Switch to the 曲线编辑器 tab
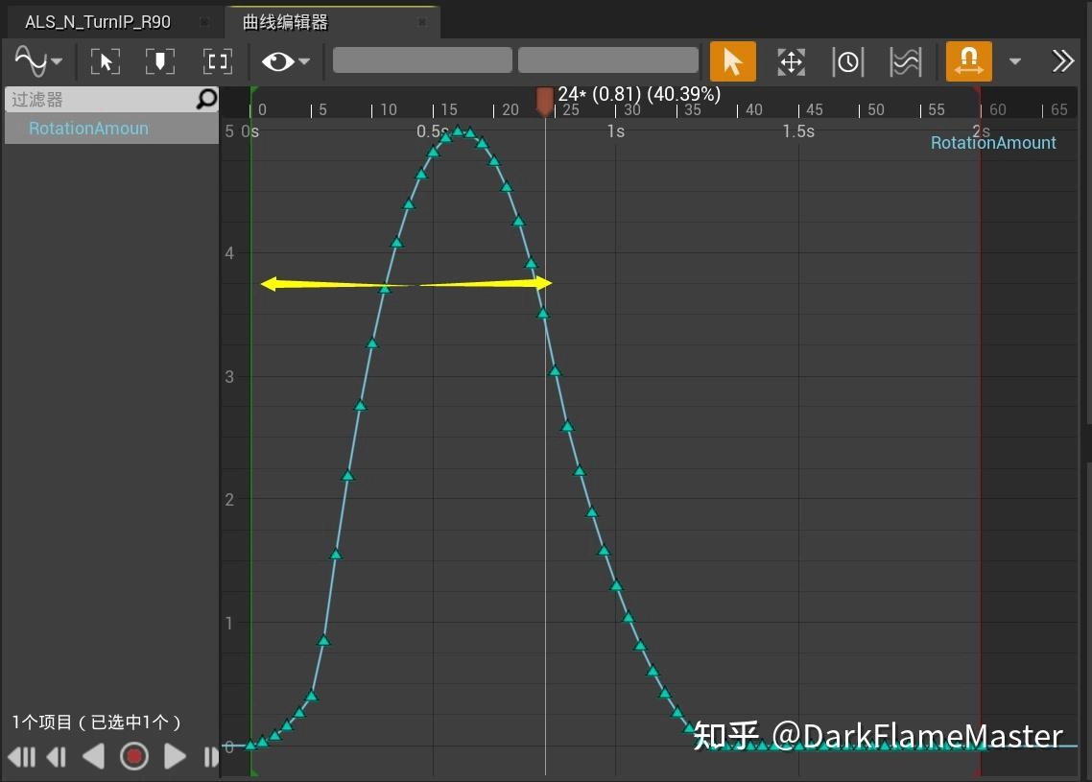This screenshot has width=1092, height=782. pos(285,22)
